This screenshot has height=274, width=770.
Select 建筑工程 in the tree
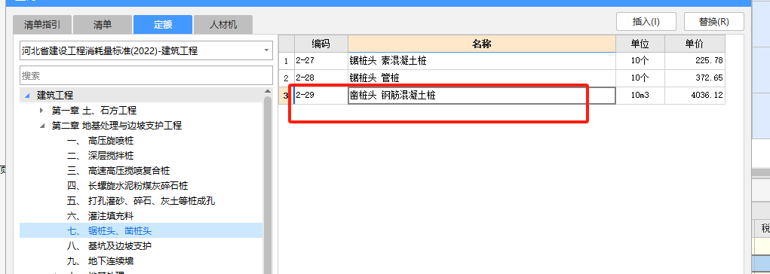(55, 96)
